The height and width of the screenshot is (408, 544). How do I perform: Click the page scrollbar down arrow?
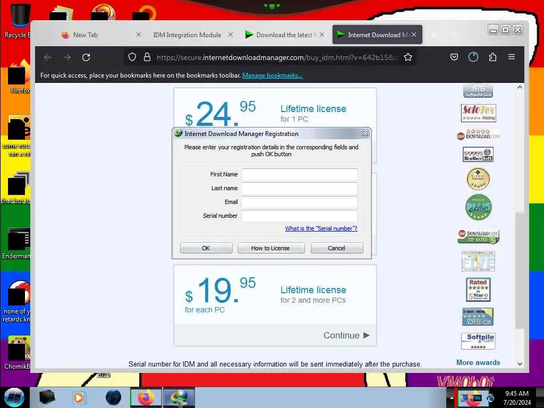pos(520,364)
